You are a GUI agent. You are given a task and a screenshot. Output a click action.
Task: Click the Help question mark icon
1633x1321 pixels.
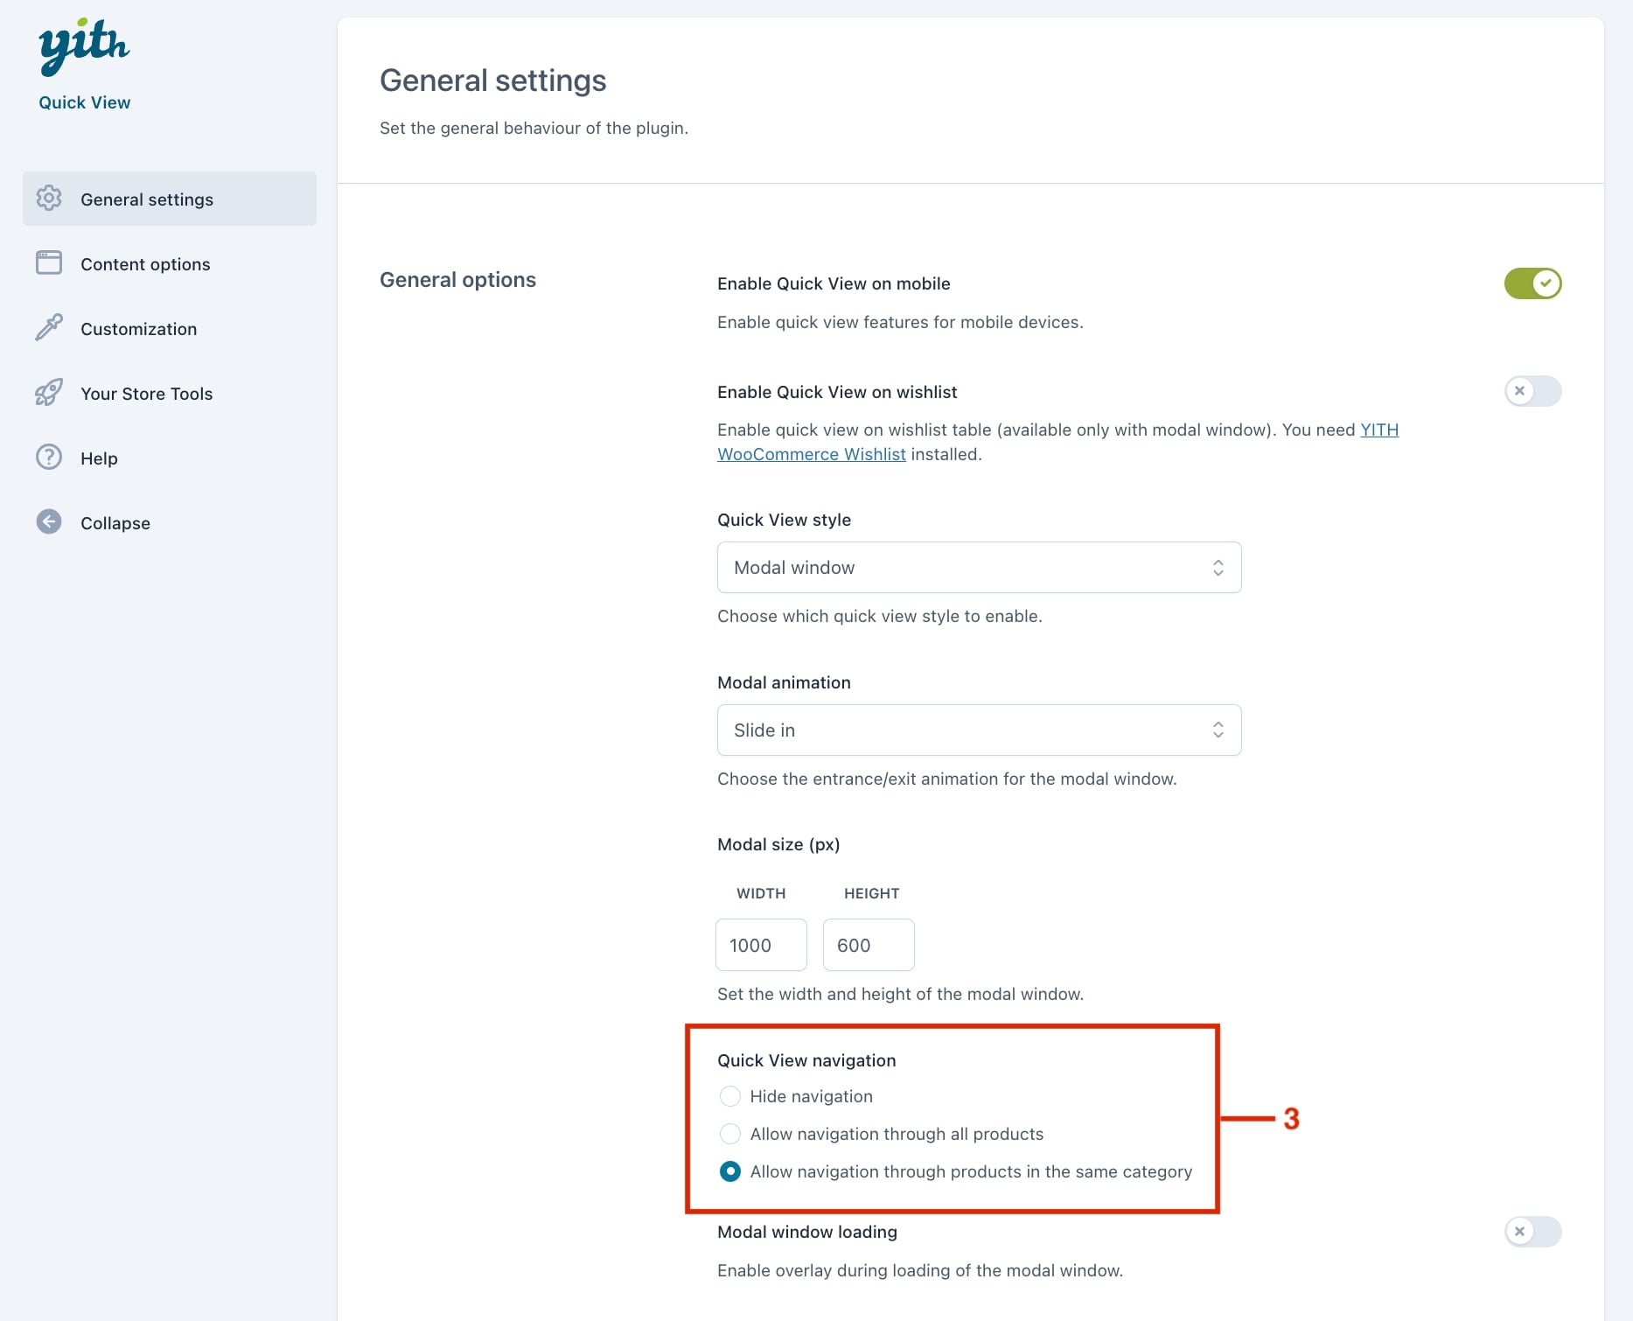49,458
